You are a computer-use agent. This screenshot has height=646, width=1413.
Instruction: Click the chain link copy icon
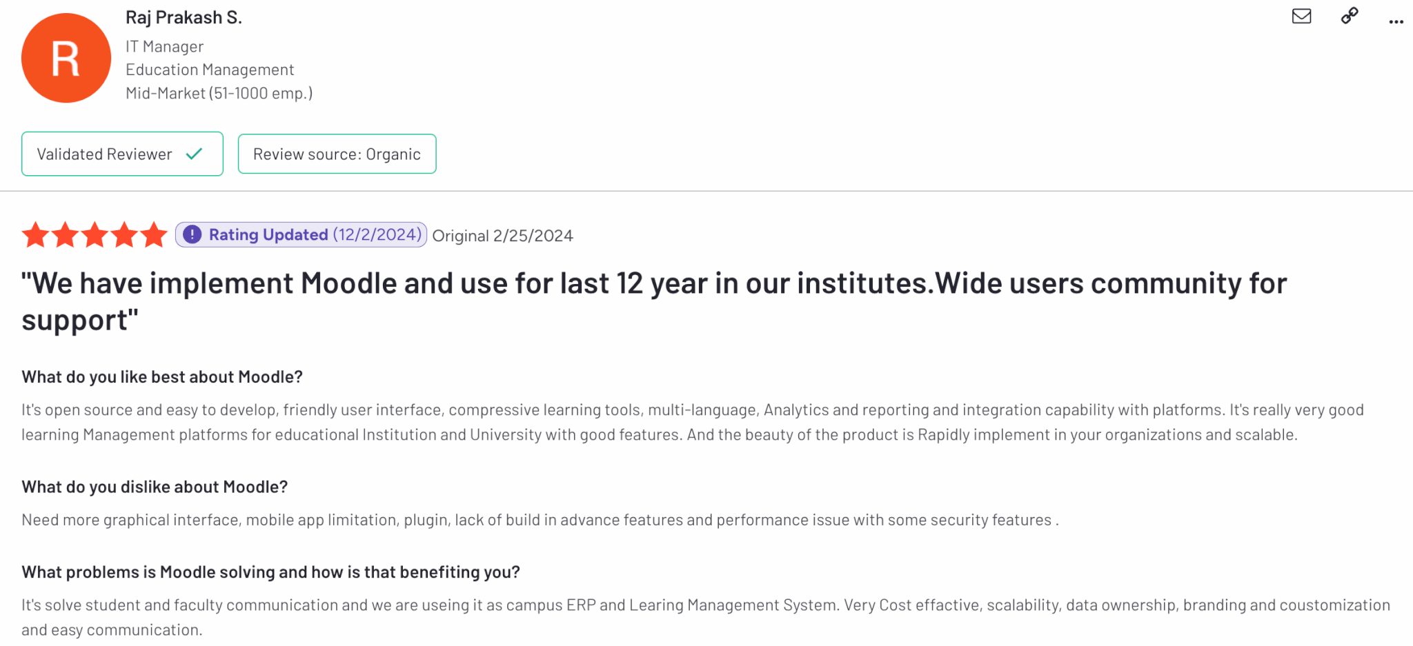pos(1350,16)
